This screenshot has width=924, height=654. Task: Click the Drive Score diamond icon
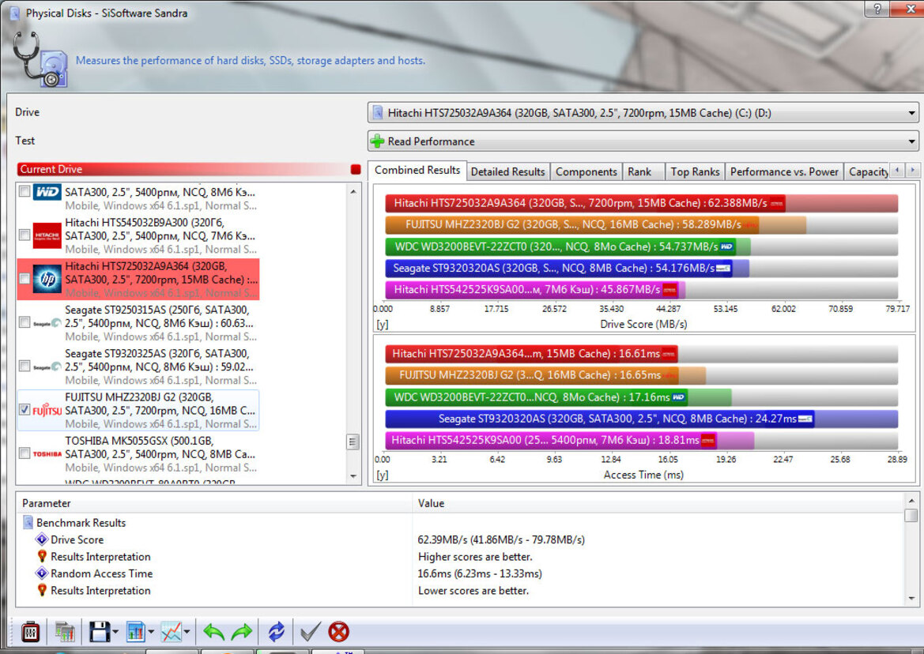pos(41,539)
